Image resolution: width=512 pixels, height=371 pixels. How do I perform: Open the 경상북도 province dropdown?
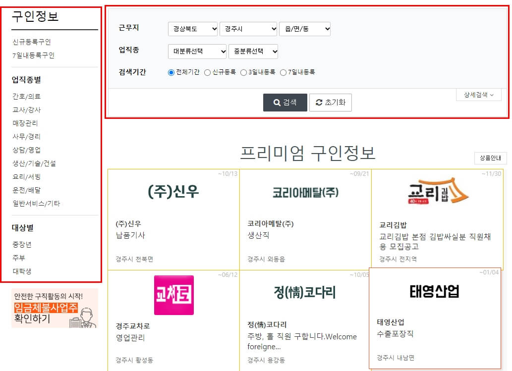[x=193, y=29]
